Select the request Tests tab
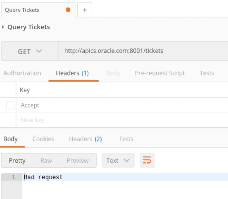Viewport: 228px width, 199px height. [x=207, y=73]
